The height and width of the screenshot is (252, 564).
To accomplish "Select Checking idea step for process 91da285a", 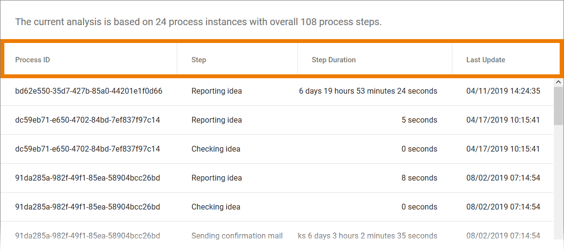I will [x=216, y=207].
